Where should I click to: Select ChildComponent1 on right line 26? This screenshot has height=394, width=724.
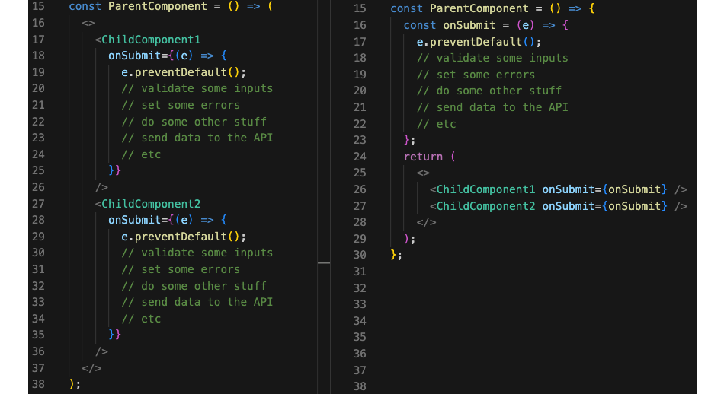pos(485,189)
